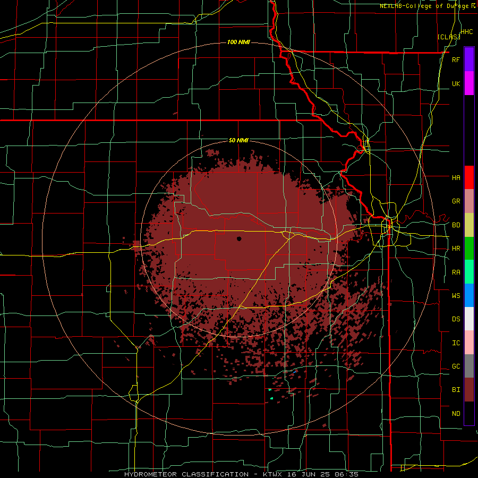This screenshot has height=478, width=478.
Task: Click the GR legend label
Action: (456, 201)
